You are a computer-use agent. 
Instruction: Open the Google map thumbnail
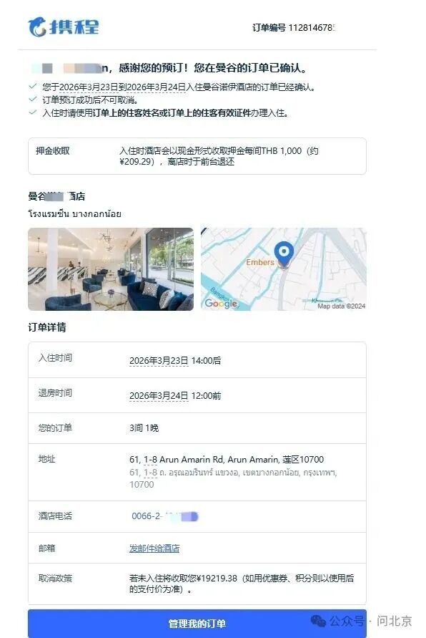pos(284,269)
